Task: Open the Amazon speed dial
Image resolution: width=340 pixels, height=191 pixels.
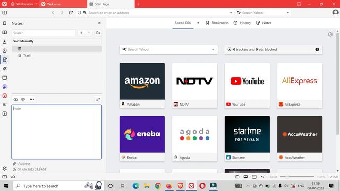Action: (x=142, y=85)
